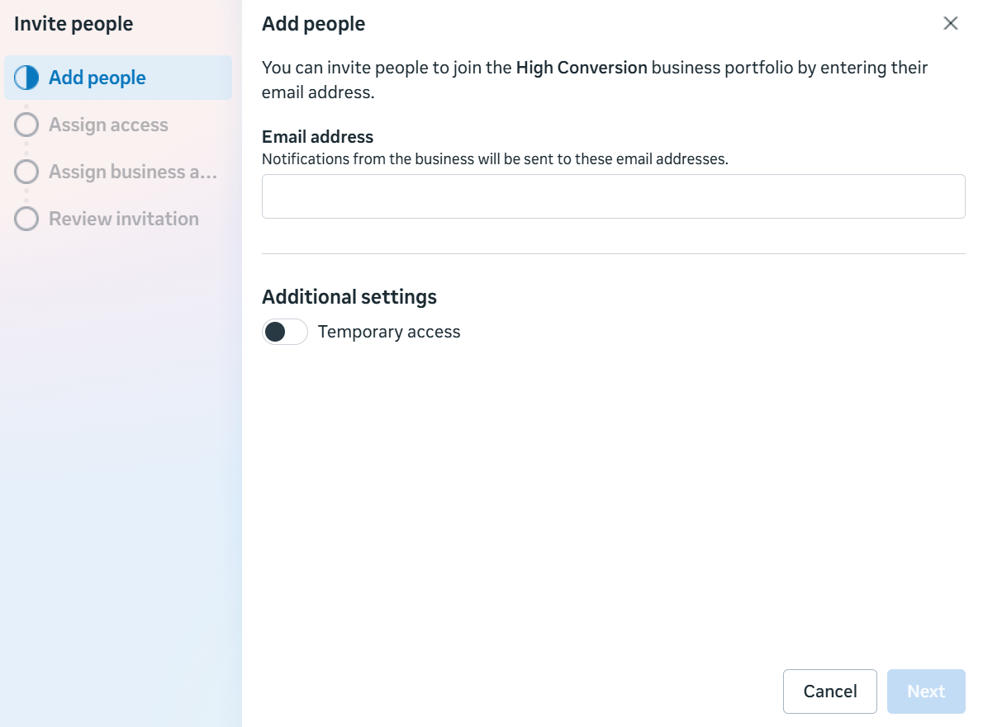The height and width of the screenshot is (727, 983).
Task: Click the Additional settings heading
Action: coord(349,296)
